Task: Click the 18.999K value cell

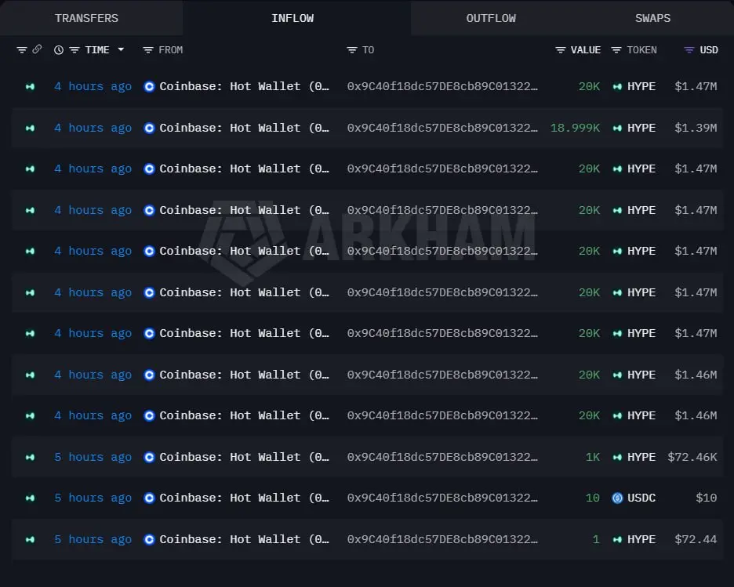Action: pyautogui.click(x=575, y=128)
